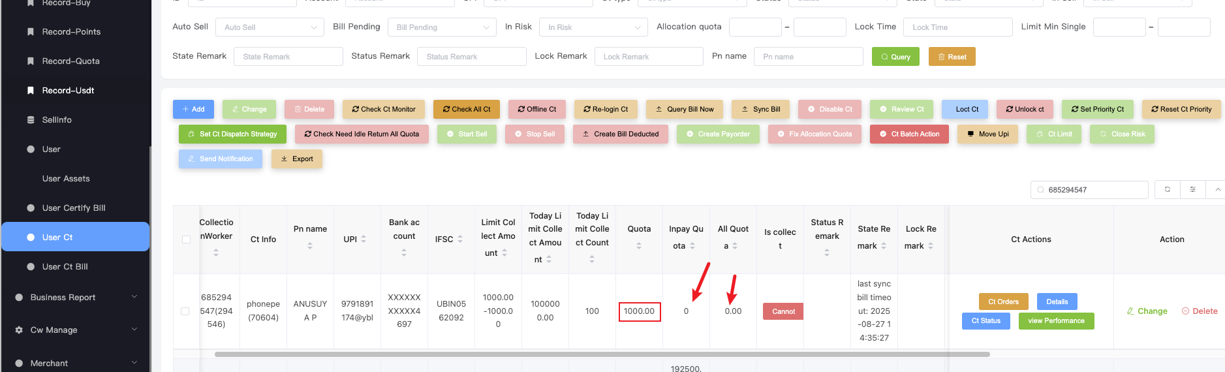The image size is (1225, 372).
Task: Click the UPI column sort icon
Action: [364, 240]
